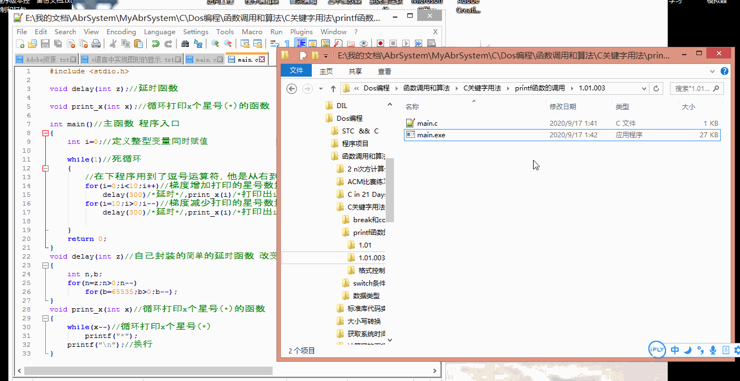This screenshot has width=740, height=381.
Task: Switch to the c语言中实现图形的显示.txt tab
Action: click(x=131, y=60)
